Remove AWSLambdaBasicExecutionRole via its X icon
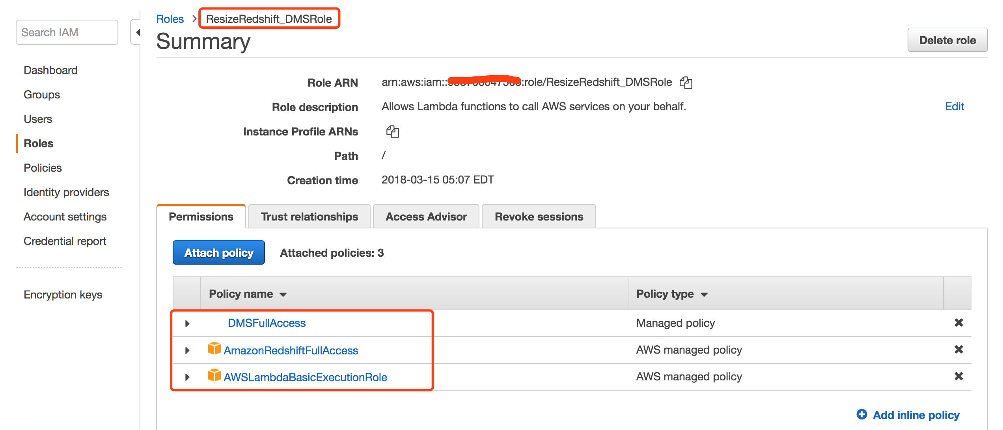The width and height of the screenshot is (1003, 430). coord(958,376)
